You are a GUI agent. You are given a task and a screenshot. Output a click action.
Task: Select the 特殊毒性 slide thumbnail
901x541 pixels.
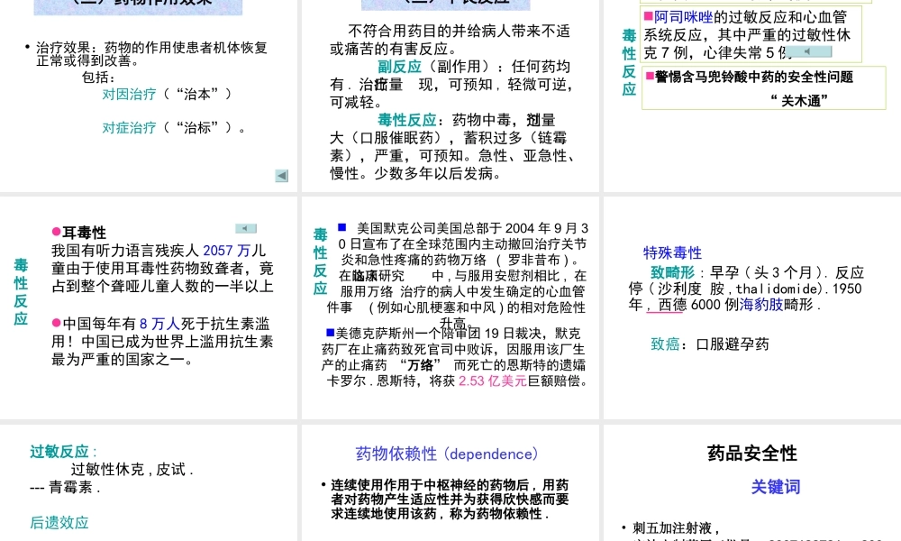pyautogui.click(x=752, y=307)
